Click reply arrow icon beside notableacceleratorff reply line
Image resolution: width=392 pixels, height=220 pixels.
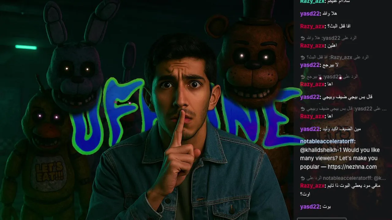pos(303,178)
